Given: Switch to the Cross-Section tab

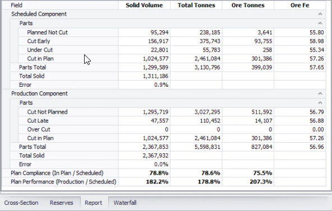Looking at the screenshot, I should (x=21, y=203).
